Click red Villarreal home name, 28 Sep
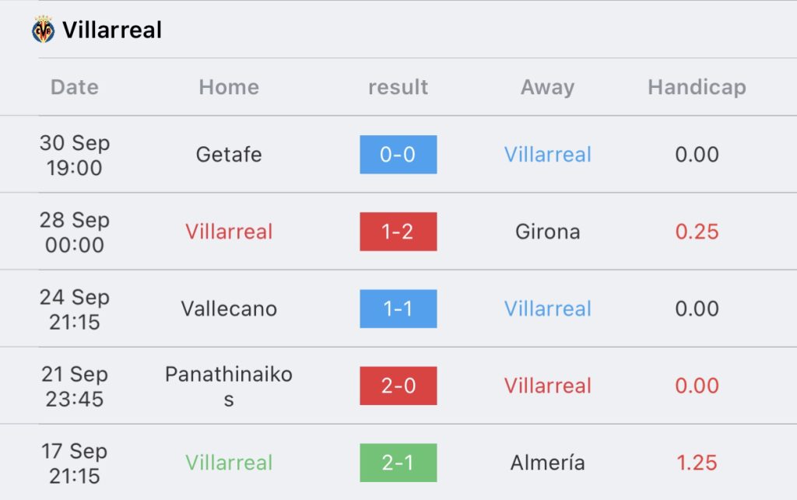Image resolution: width=797 pixels, height=500 pixels. pyautogui.click(x=229, y=232)
